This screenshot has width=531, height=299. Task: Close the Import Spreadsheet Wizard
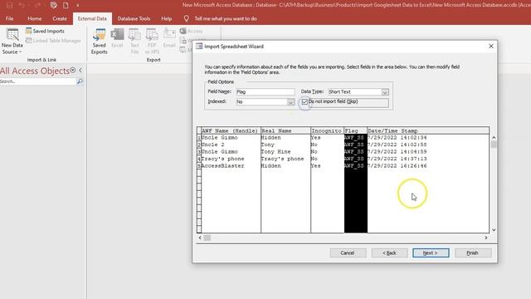(x=491, y=47)
